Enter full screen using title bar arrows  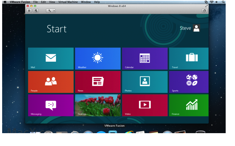click(206, 6)
